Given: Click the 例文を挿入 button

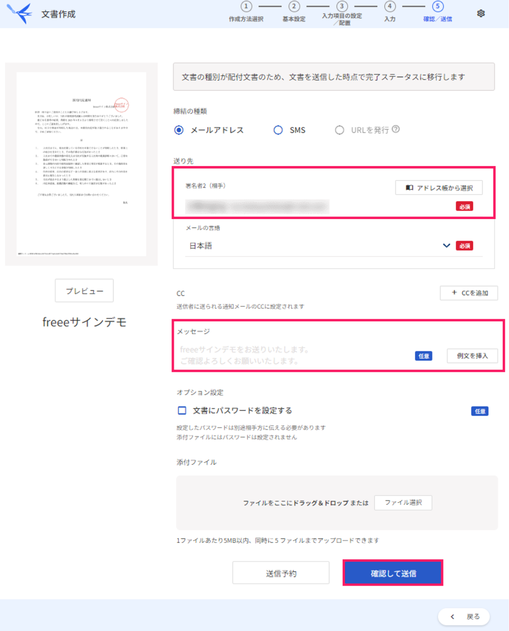Looking at the screenshot, I should pyautogui.click(x=472, y=356).
